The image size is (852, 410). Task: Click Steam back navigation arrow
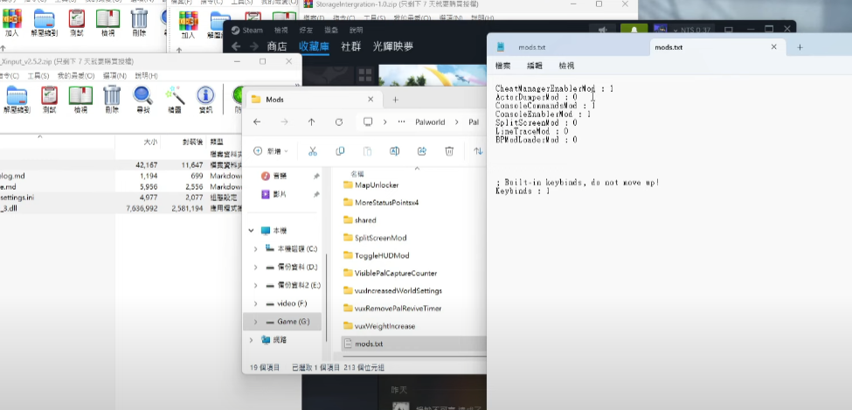(x=235, y=46)
